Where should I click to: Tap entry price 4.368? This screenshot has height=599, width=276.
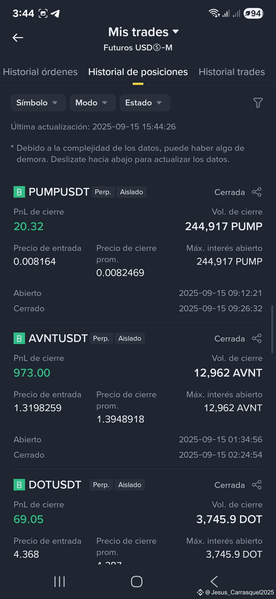pos(26,554)
